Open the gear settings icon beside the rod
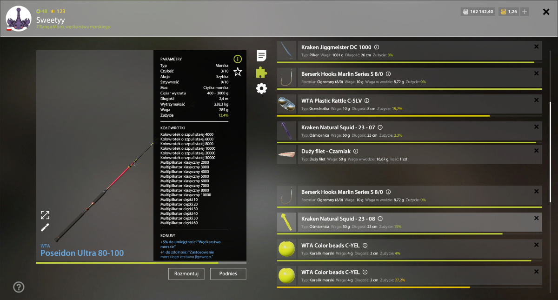This screenshot has width=558, height=300. [262, 88]
